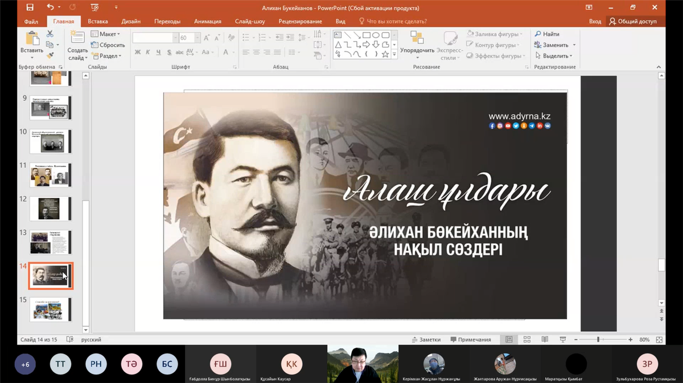Open reading view from status bar
This screenshot has height=383, width=683.
coord(545,340)
